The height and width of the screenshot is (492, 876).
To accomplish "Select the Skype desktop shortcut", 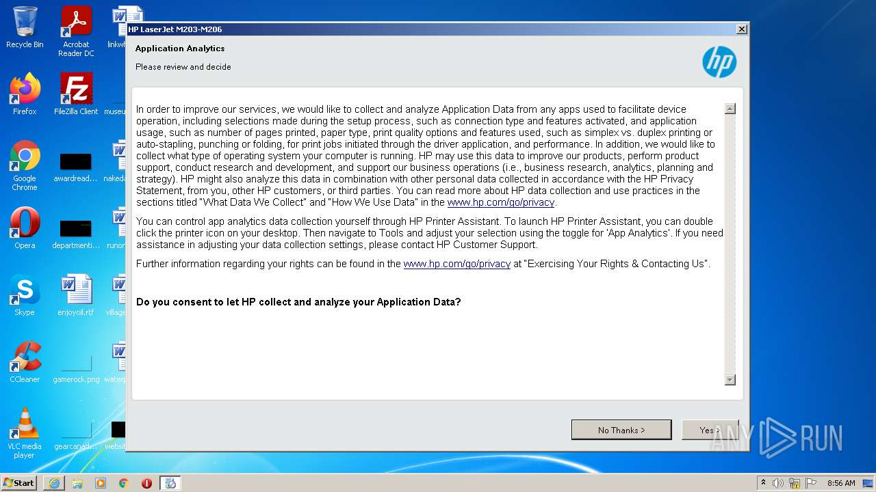I will [x=25, y=295].
